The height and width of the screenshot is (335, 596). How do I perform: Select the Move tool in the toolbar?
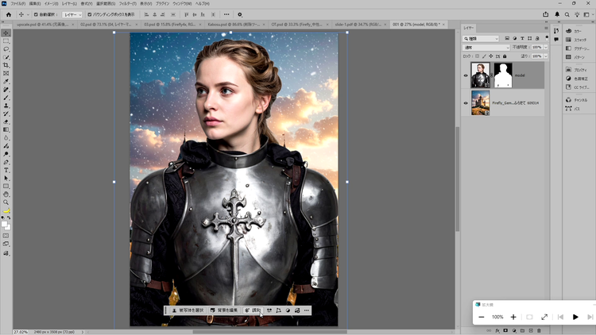pos(6,33)
